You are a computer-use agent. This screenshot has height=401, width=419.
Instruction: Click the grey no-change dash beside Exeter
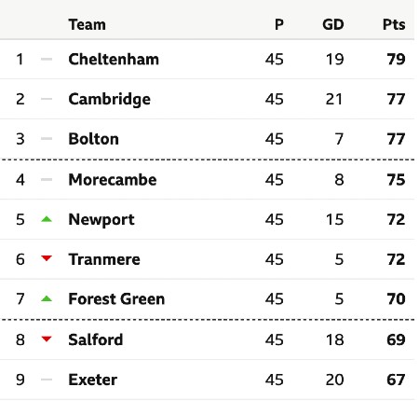point(47,380)
